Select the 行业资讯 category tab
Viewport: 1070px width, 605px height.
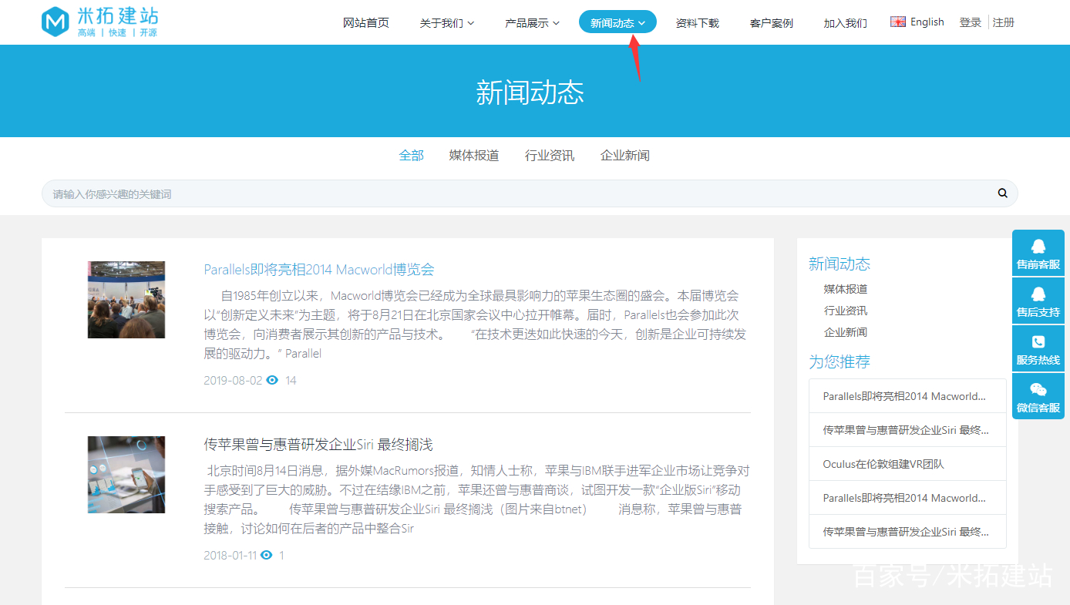click(550, 156)
